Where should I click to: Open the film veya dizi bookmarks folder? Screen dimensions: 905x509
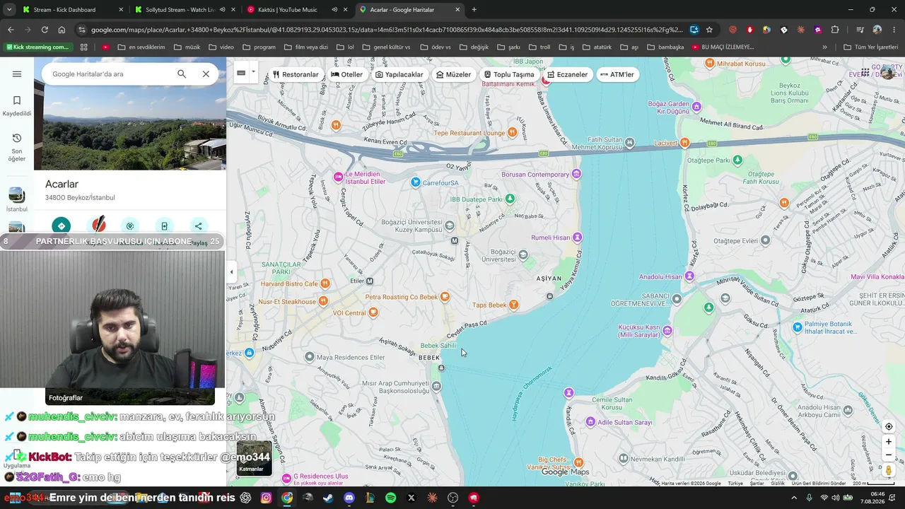point(305,47)
